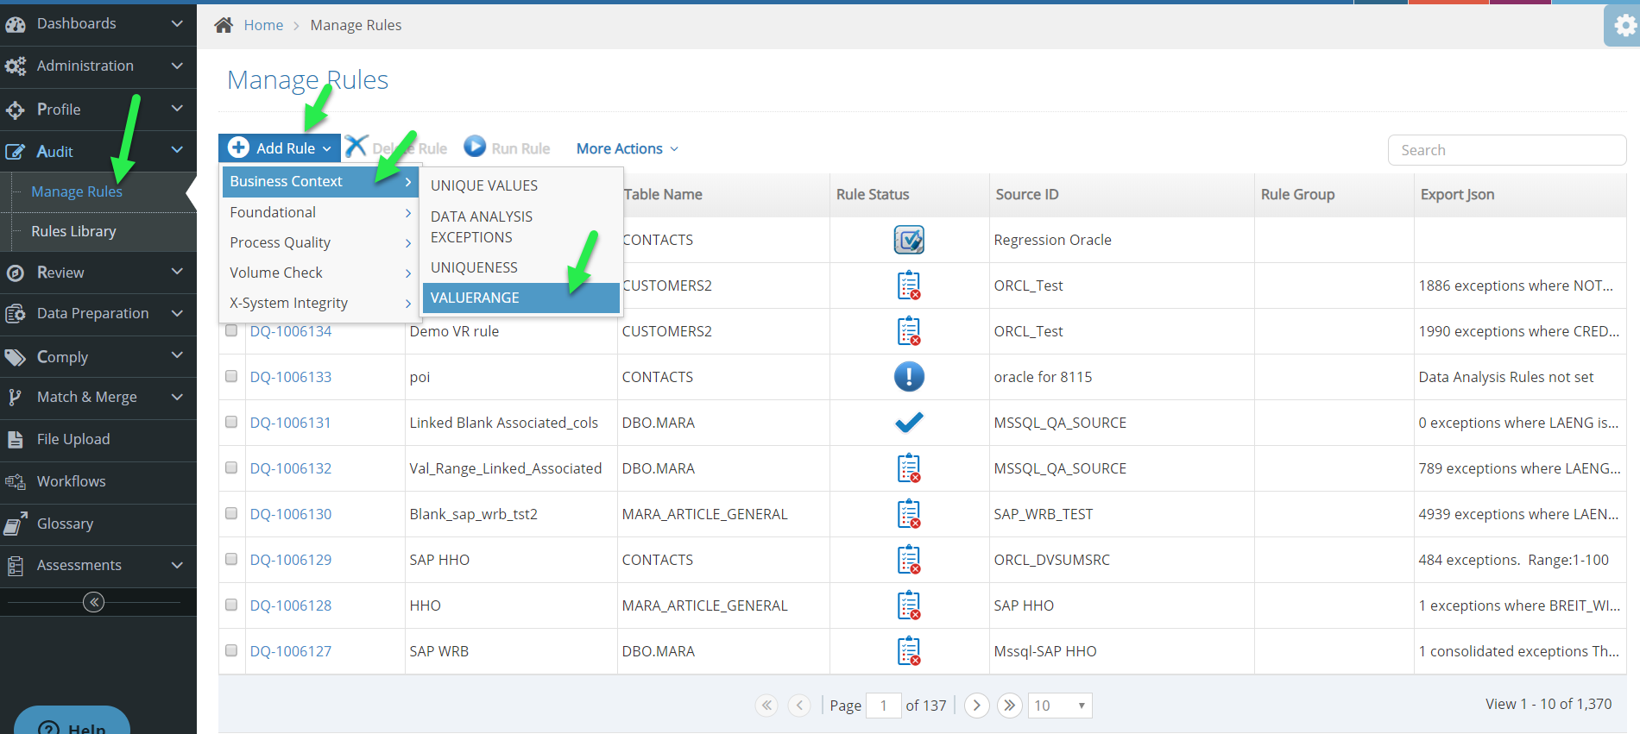Screen dimensions: 1640x734
Task: Go to the next page of results
Action: 977,706
